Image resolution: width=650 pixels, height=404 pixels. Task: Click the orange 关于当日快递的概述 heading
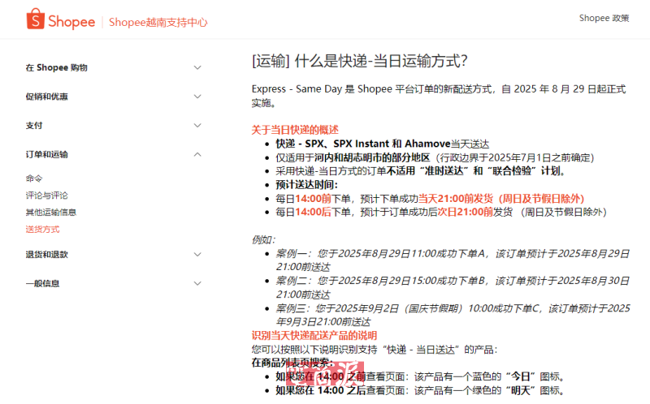pyautogui.click(x=294, y=130)
